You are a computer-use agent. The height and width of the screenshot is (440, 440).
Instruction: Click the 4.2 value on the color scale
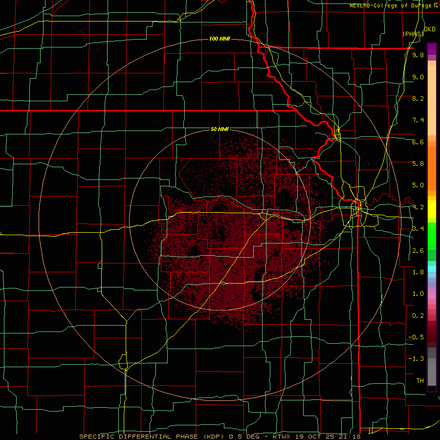(418, 207)
